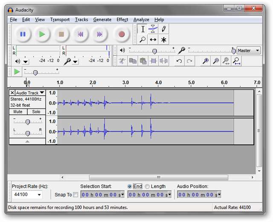The image size is (273, 222).
Task: Click the Undo arrow icon
Action: (179, 61)
